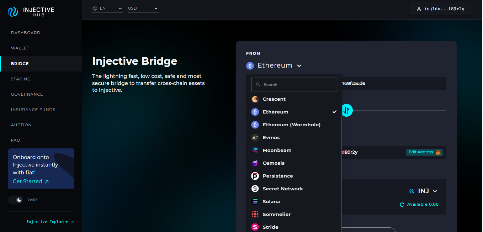The height and width of the screenshot is (232, 483).
Task: Click the globe language icon
Action: click(95, 8)
